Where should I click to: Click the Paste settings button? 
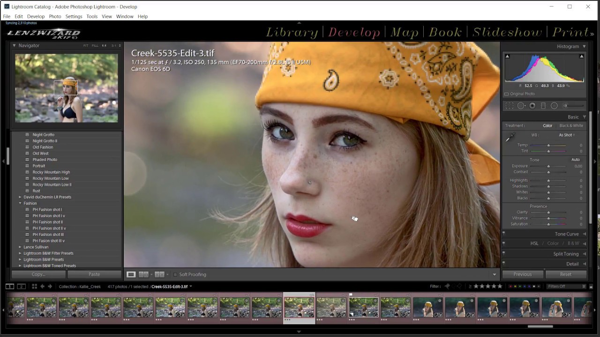tap(94, 274)
